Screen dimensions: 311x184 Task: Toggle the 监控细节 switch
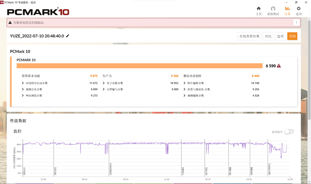pos(289,132)
